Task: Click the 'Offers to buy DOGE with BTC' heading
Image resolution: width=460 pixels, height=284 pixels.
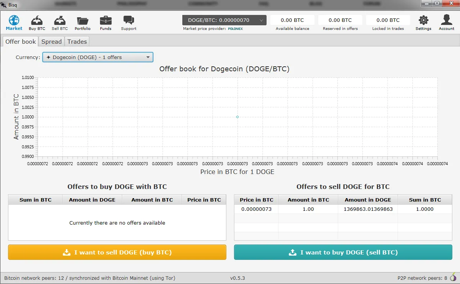Action: pyautogui.click(x=117, y=187)
